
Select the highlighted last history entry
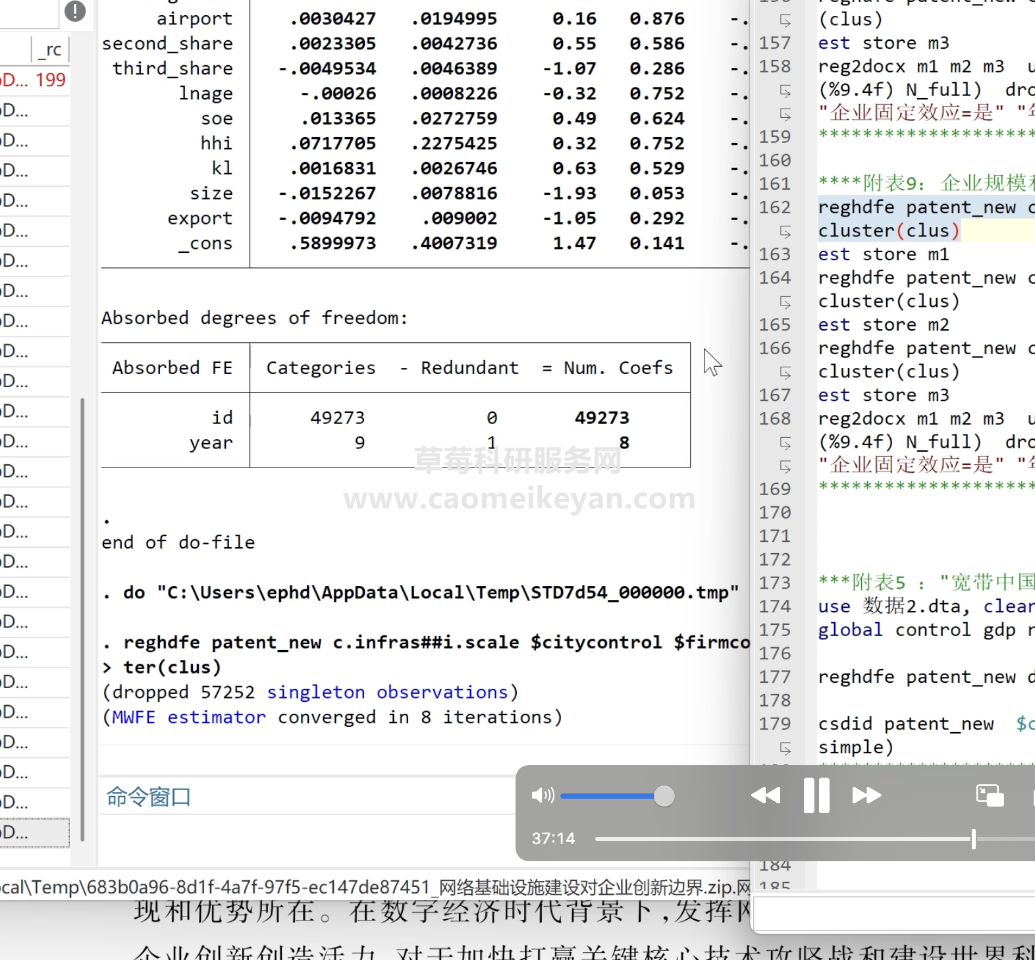click(34, 832)
